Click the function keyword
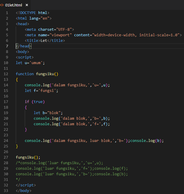Viewport: 184px width, 194px height. pyautogui.click(x=25, y=74)
